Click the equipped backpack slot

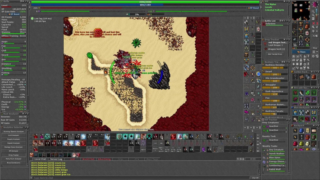pos(307,26)
